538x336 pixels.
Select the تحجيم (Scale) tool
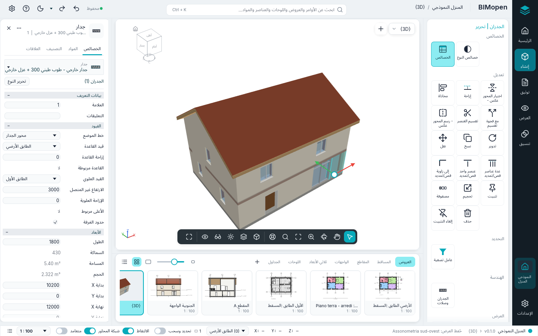click(467, 193)
